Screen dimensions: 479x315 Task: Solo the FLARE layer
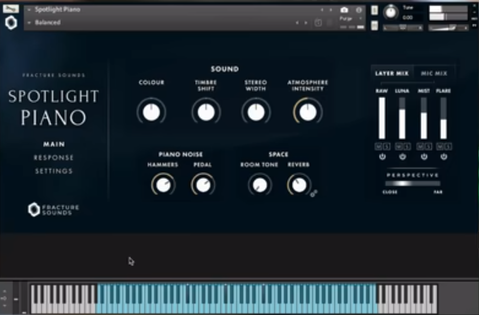click(x=448, y=147)
